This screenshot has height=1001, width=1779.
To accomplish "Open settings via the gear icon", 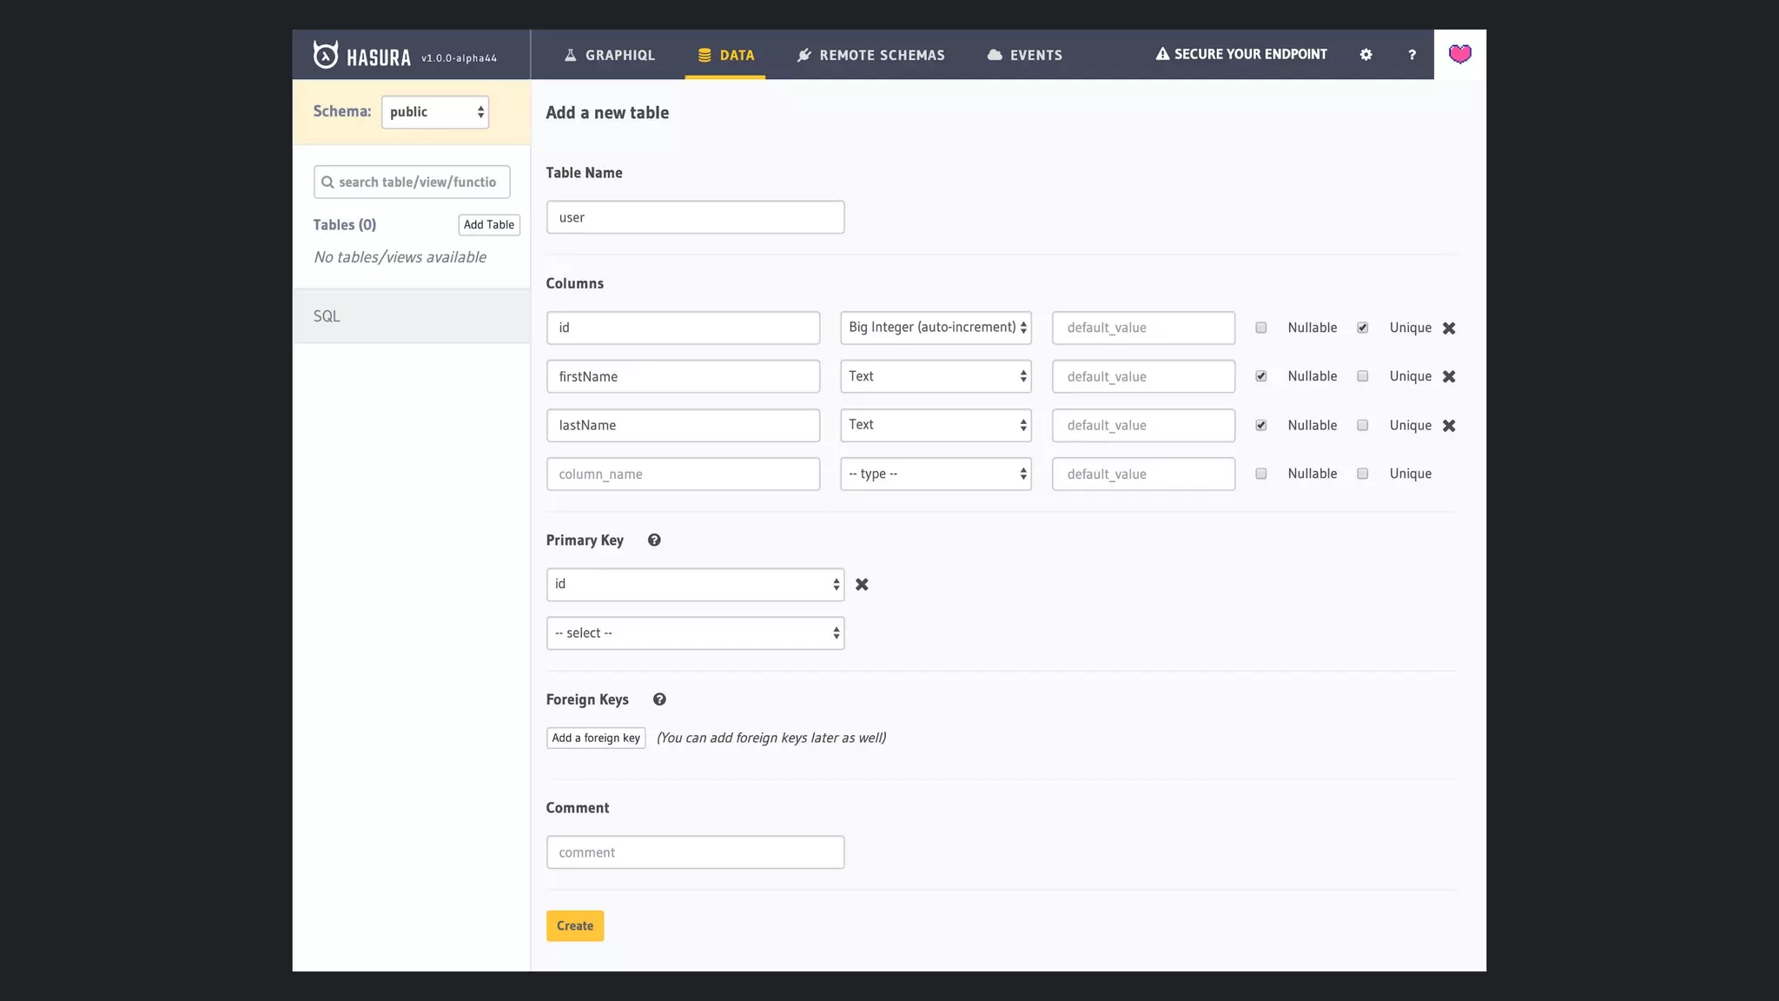I will [1366, 55].
